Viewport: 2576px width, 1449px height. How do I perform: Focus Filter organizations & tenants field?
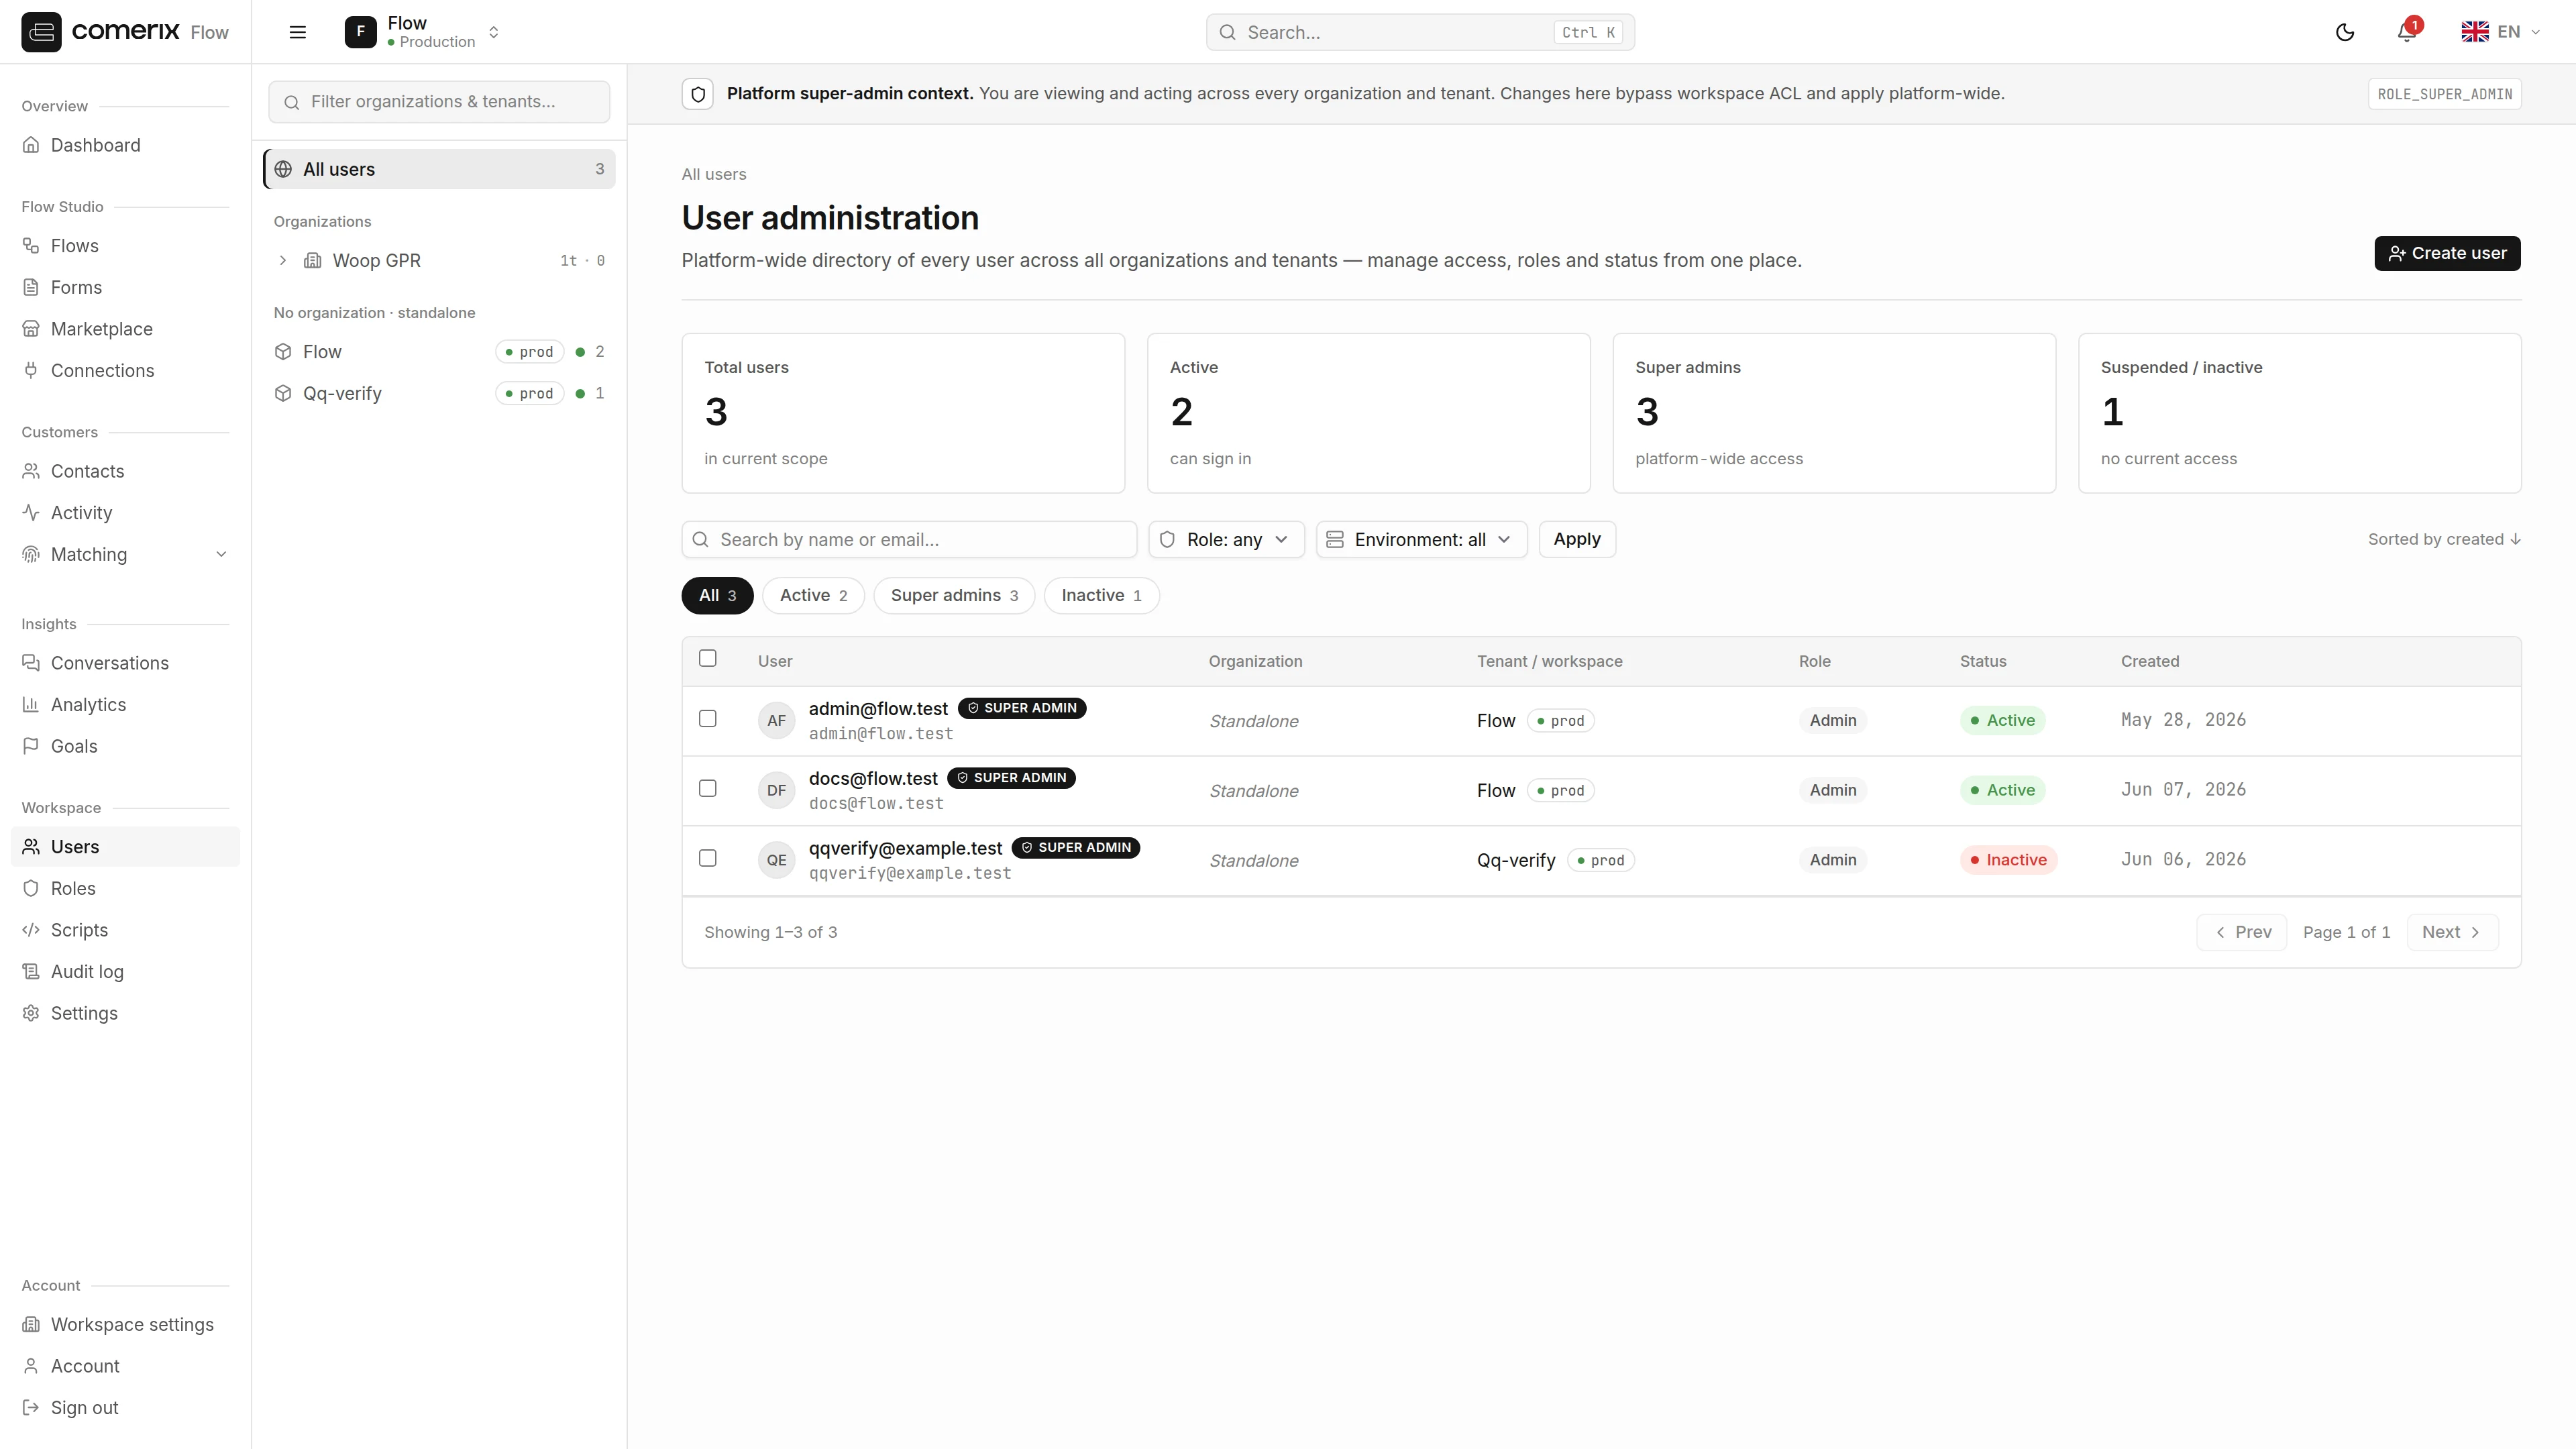439,102
